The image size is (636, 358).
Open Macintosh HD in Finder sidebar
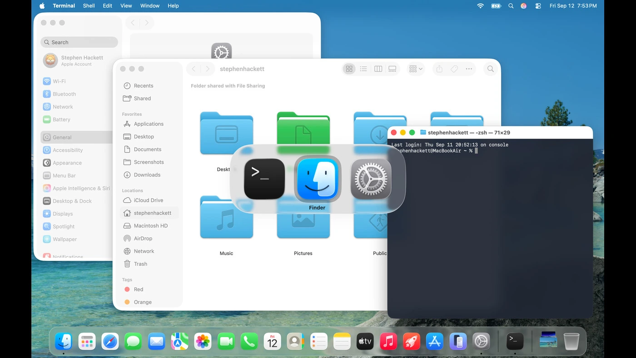(149, 226)
